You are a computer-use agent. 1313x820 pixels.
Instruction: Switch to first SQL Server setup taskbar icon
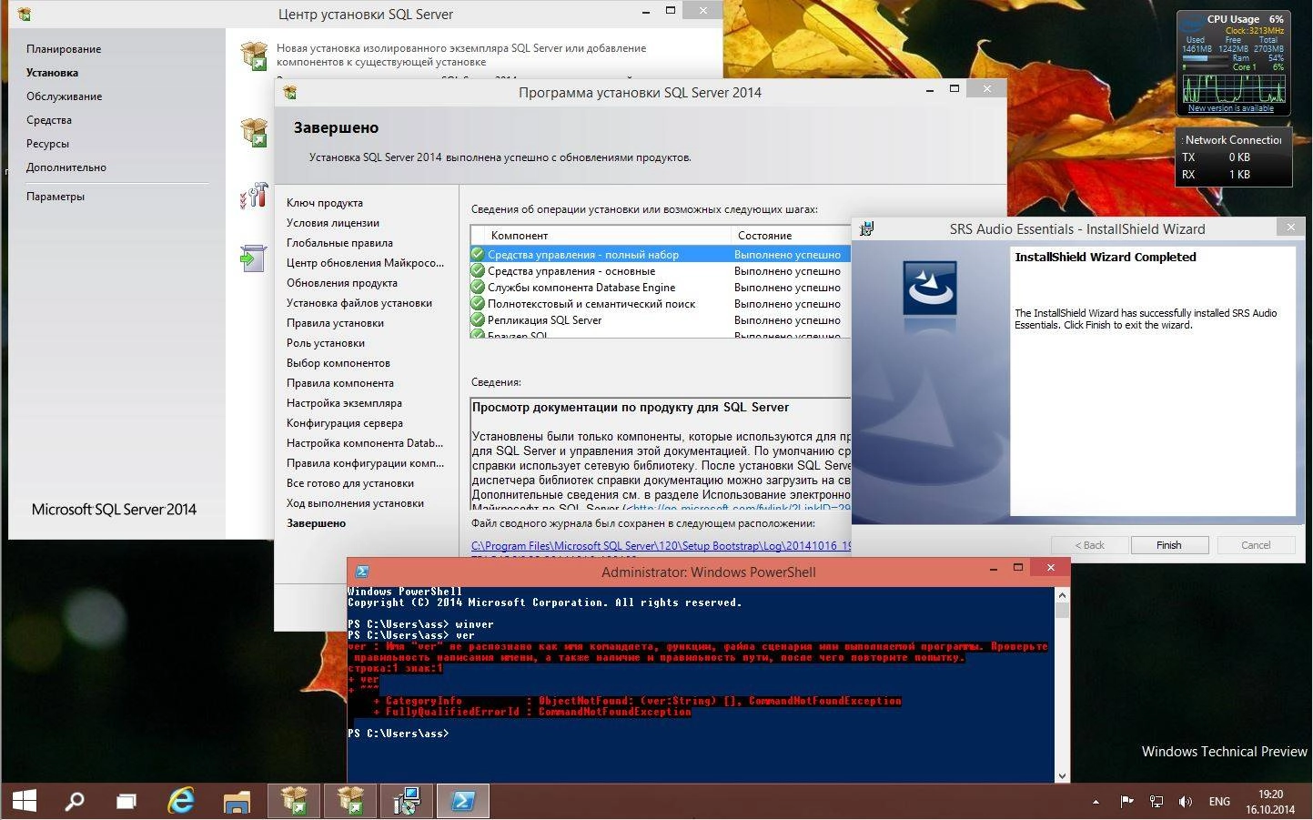[x=294, y=801]
